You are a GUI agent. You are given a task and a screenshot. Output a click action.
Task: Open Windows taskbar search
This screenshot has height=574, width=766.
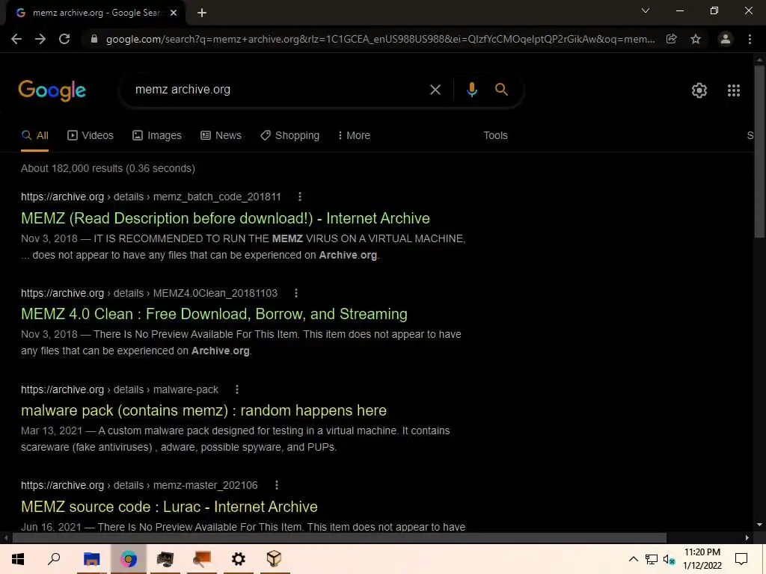point(54,559)
